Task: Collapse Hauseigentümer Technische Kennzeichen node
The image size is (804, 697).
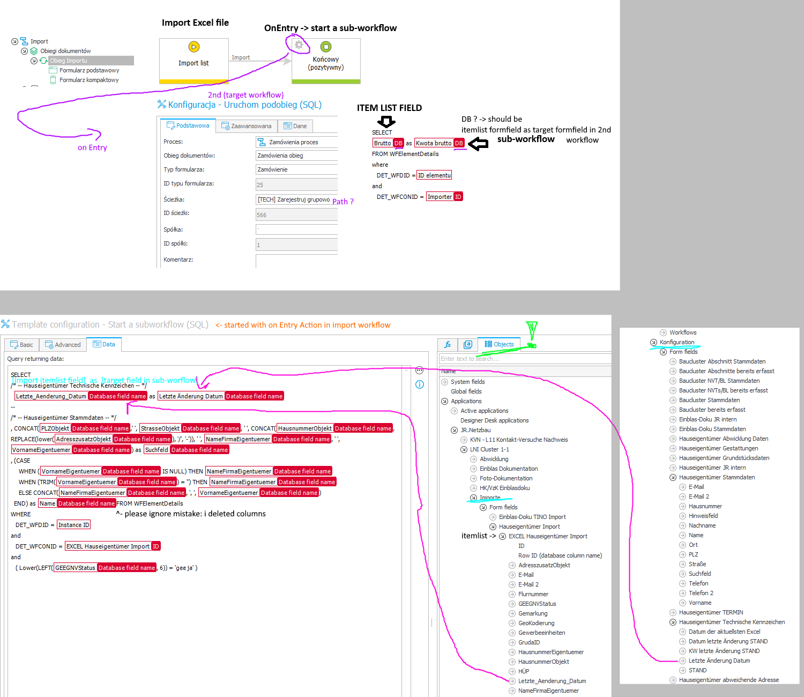Action: [x=673, y=622]
